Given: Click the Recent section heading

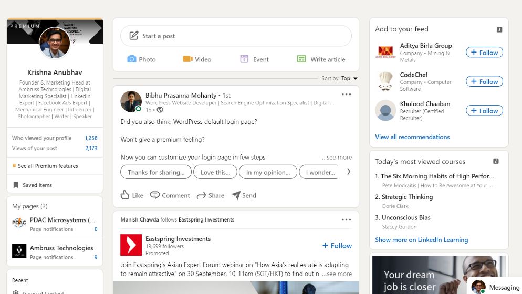Looking at the screenshot, I should [20, 280].
